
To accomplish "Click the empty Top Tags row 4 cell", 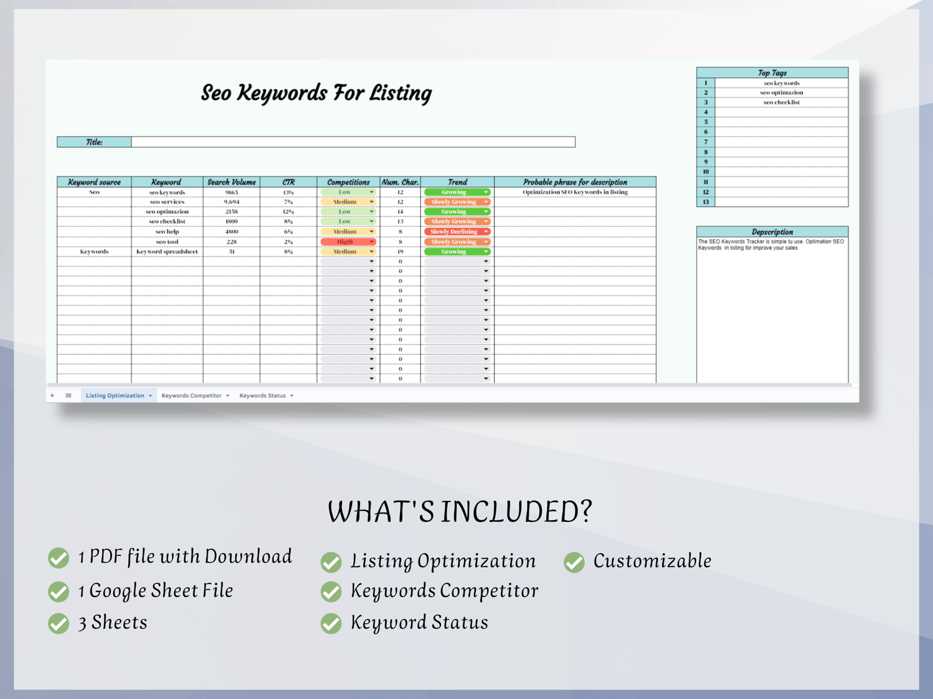I will pos(781,112).
